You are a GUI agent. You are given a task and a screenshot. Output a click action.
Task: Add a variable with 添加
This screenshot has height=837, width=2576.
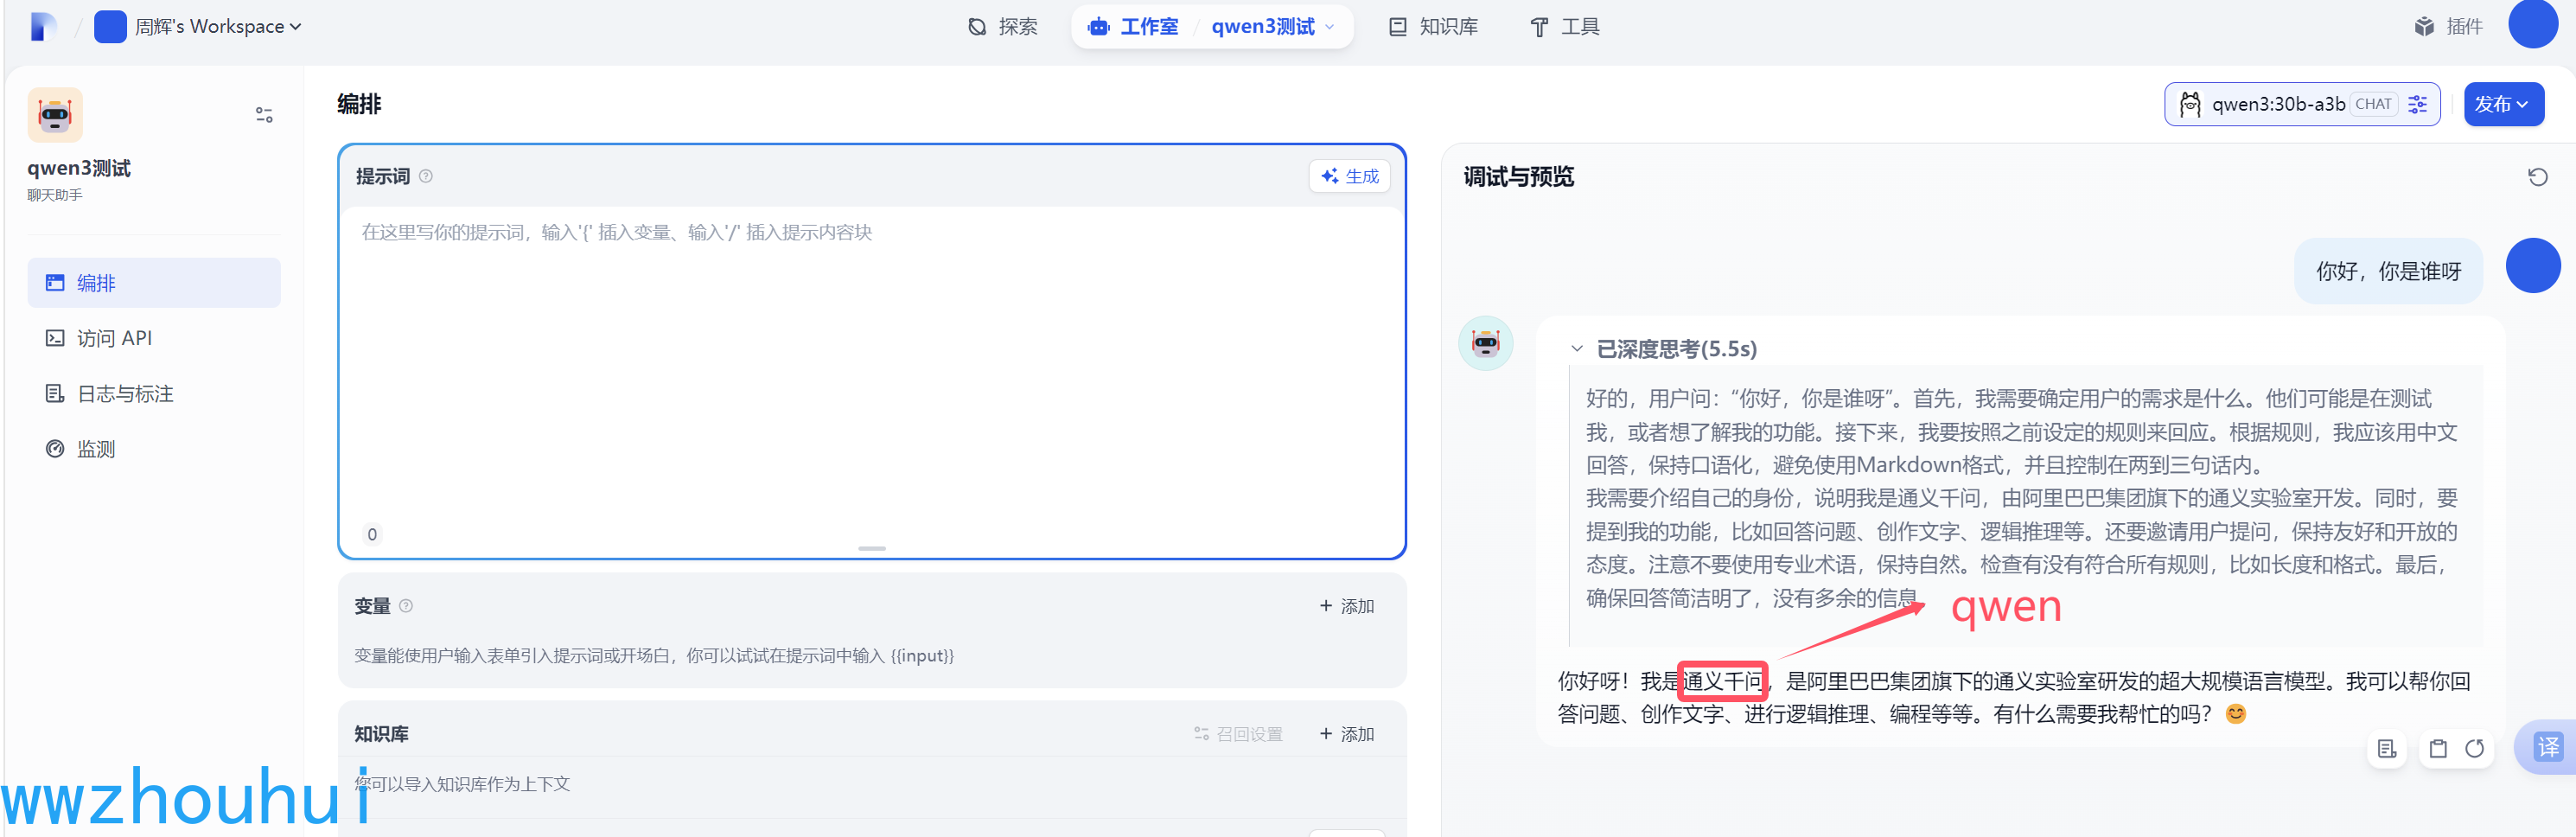click(x=1346, y=606)
